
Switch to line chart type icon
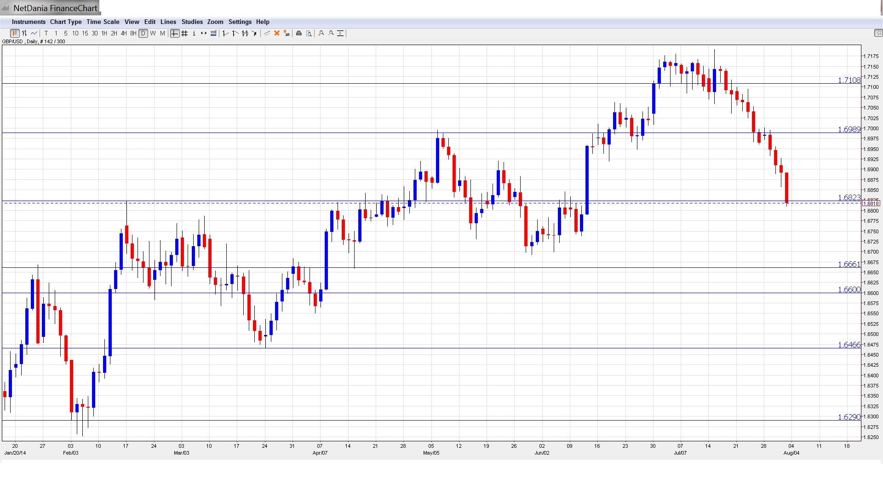(34, 33)
